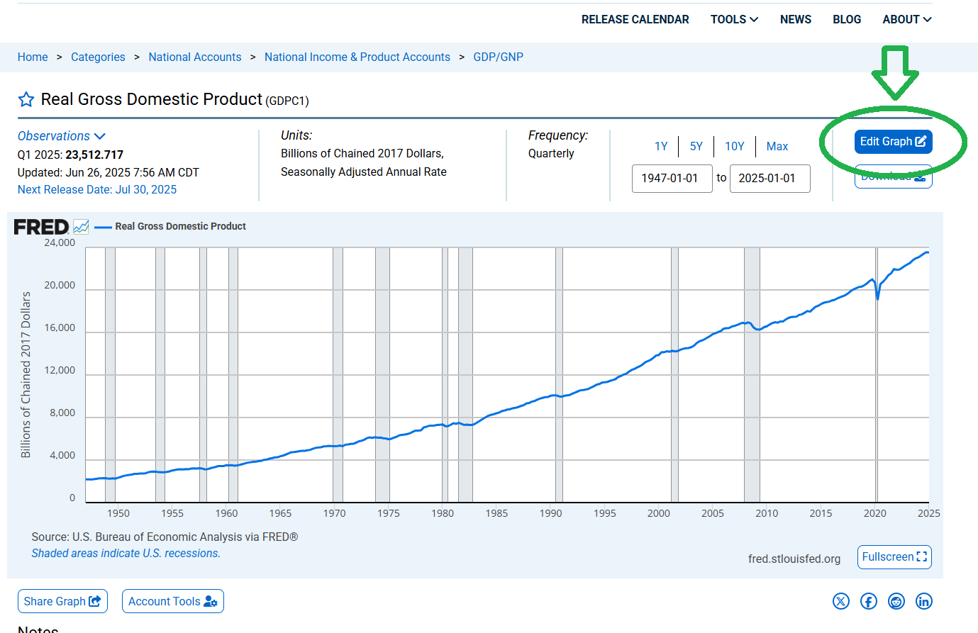Set the graph range to 5Y

pos(696,146)
